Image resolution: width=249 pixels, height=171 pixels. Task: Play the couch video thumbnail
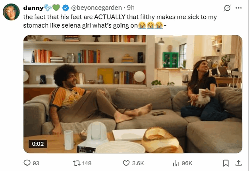pyautogui.click(x=133, y=94)
